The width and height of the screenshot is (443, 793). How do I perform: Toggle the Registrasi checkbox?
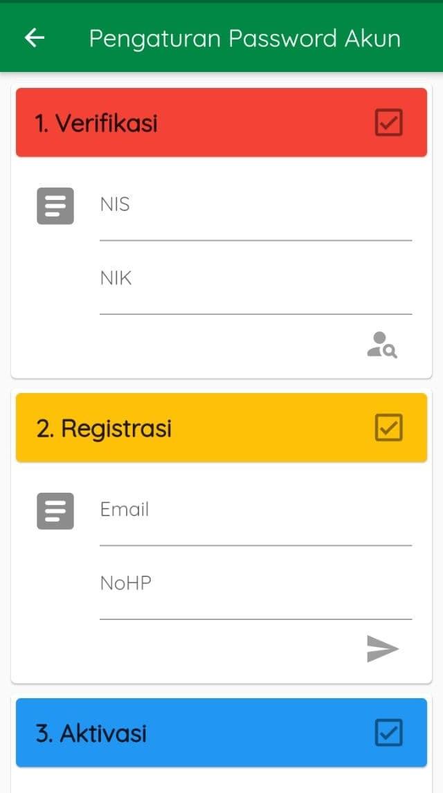[x=388, y=428]
